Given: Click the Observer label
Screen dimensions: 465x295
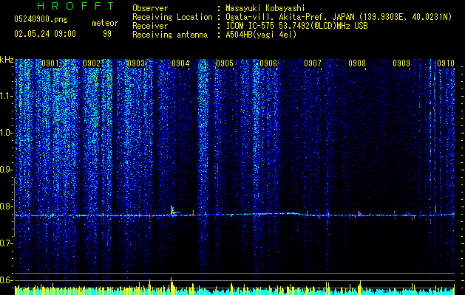Looking at the screenshot, I should pyautogui.click(x=150, y=8).
